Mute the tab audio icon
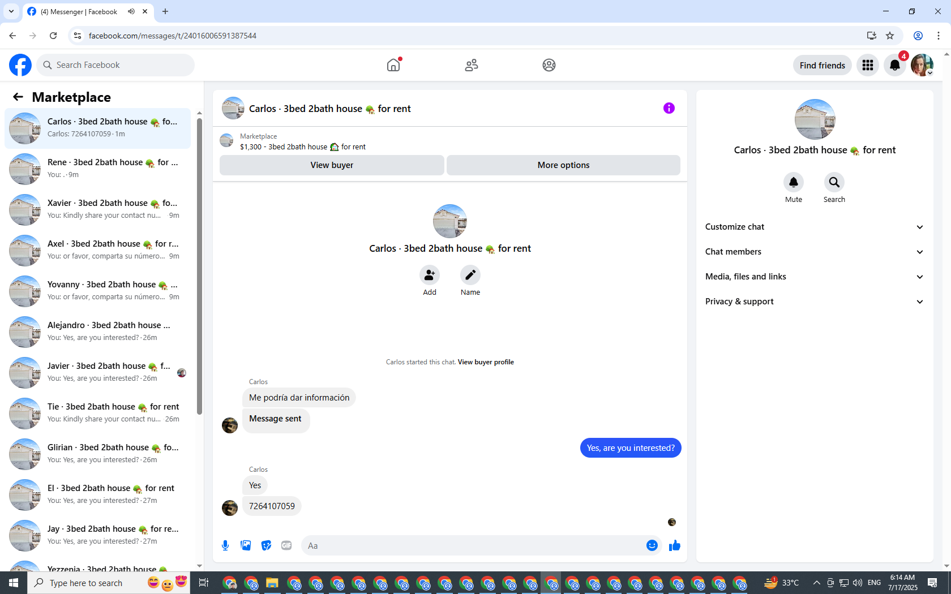951x594 pixels. pos(131,11)
